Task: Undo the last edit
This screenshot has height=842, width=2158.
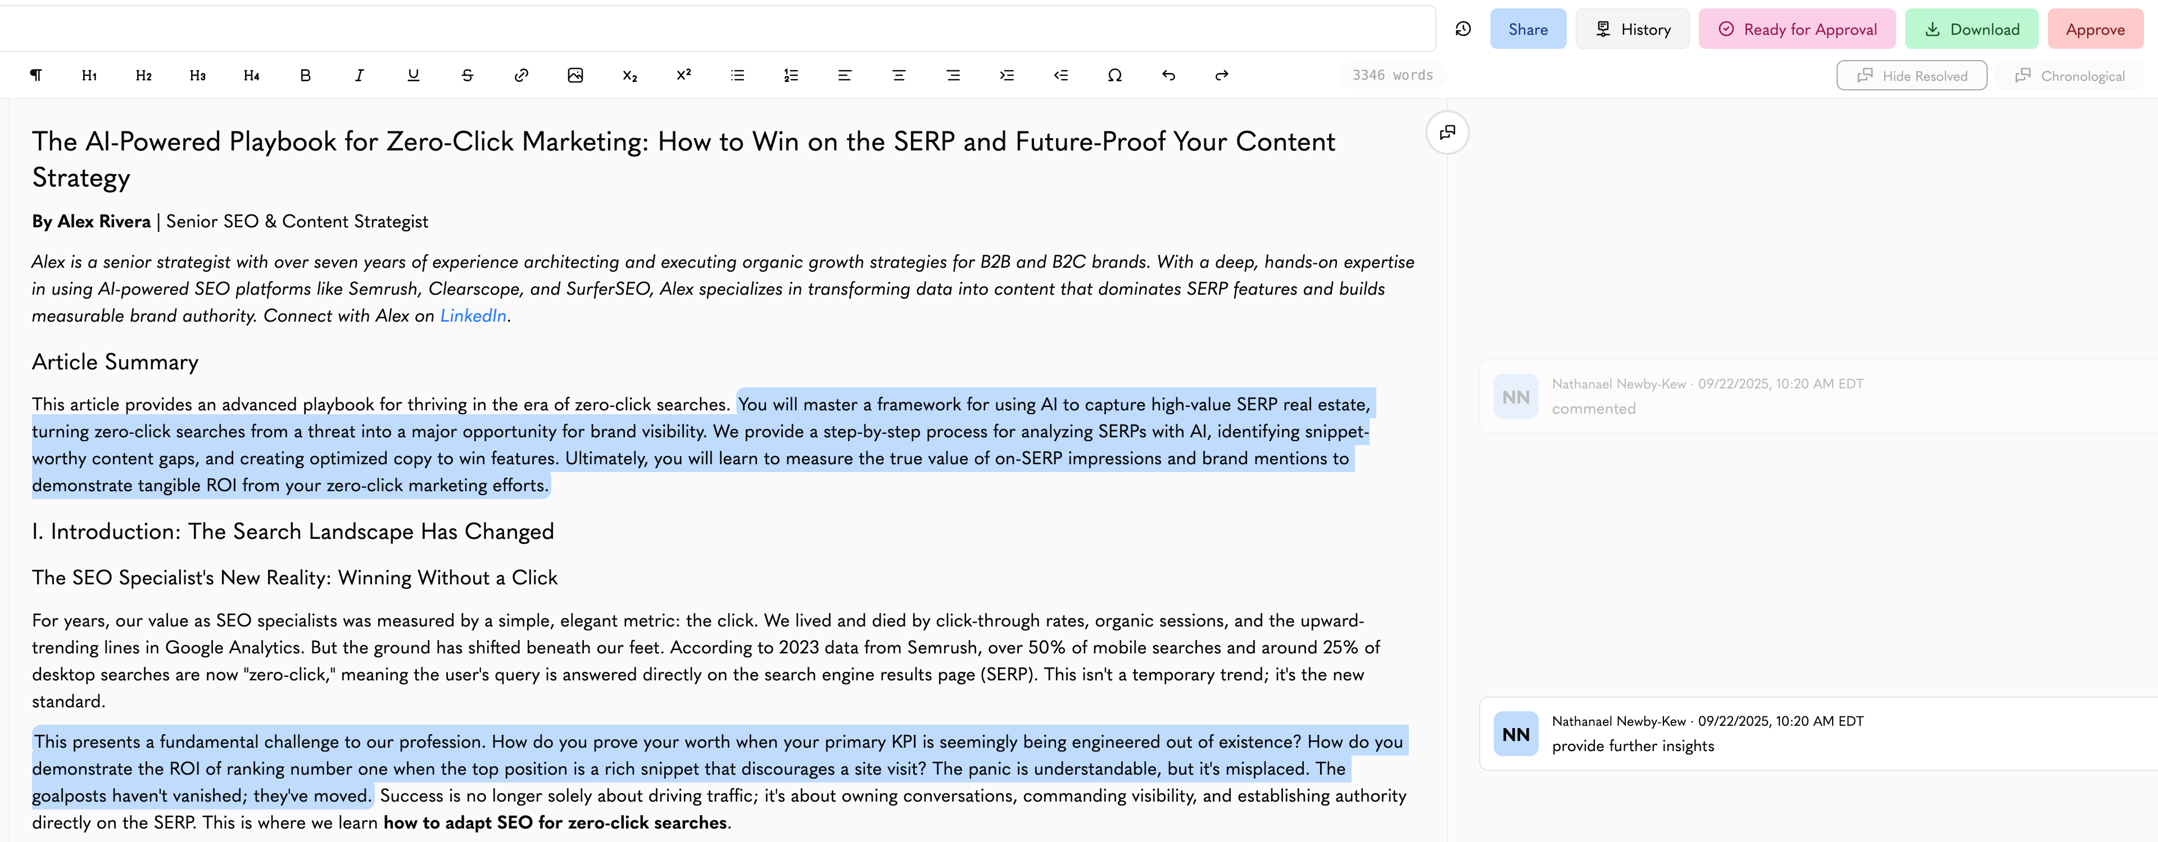Action: [1169, 75]
